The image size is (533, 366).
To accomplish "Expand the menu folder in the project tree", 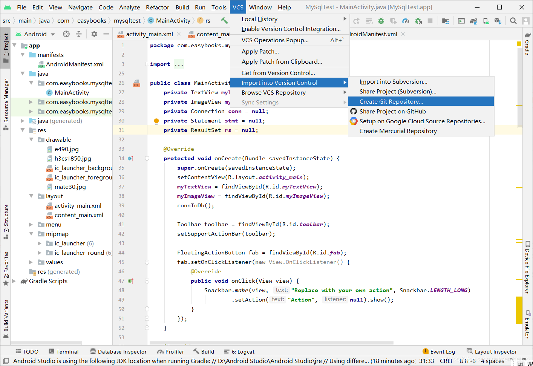I will point(32,224).
